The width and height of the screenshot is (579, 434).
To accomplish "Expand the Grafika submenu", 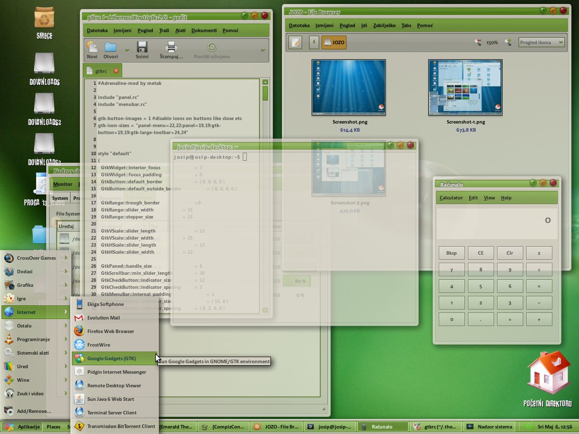I will click(36, 285).
